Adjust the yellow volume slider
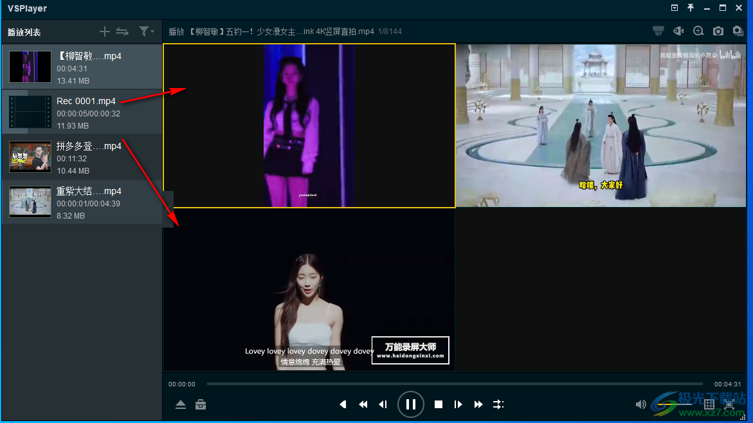 [x=674, y=404]
